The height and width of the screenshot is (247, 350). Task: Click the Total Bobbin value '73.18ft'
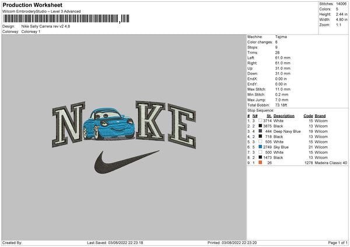[281, 105]
